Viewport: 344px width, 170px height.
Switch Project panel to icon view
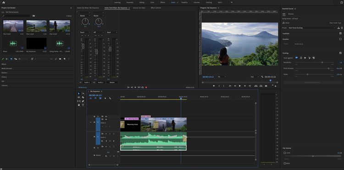11,59
